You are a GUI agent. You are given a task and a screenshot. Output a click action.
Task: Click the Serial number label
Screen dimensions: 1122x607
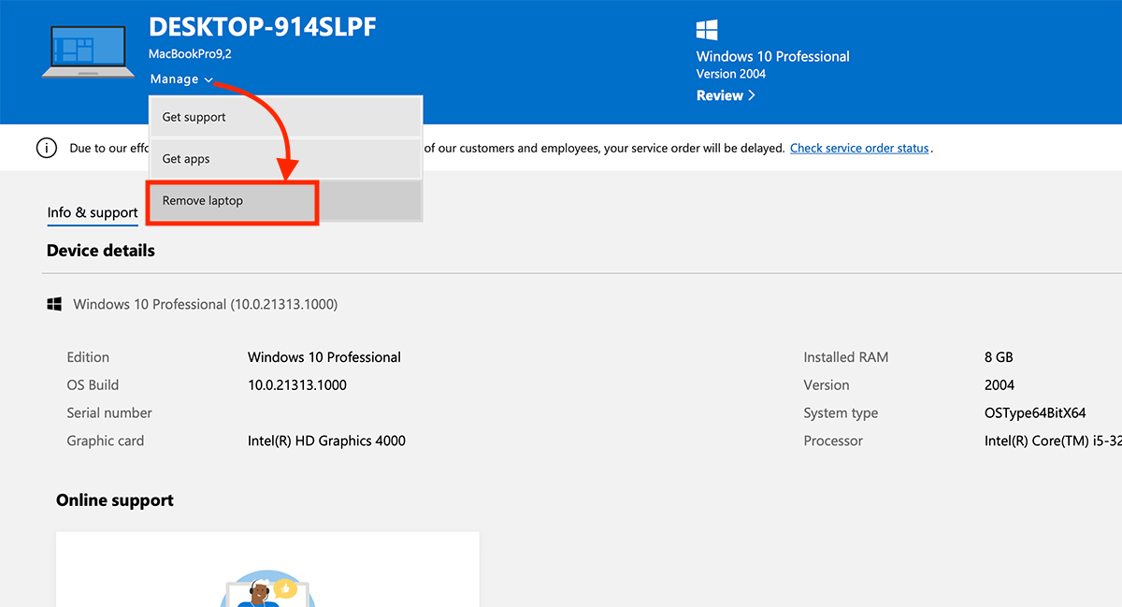(109, 413)
